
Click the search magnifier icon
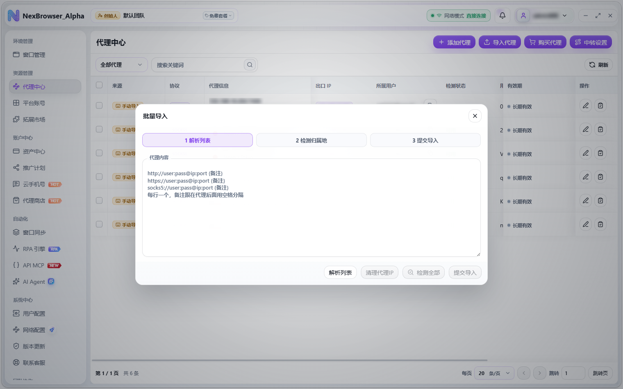click(250, 65)
